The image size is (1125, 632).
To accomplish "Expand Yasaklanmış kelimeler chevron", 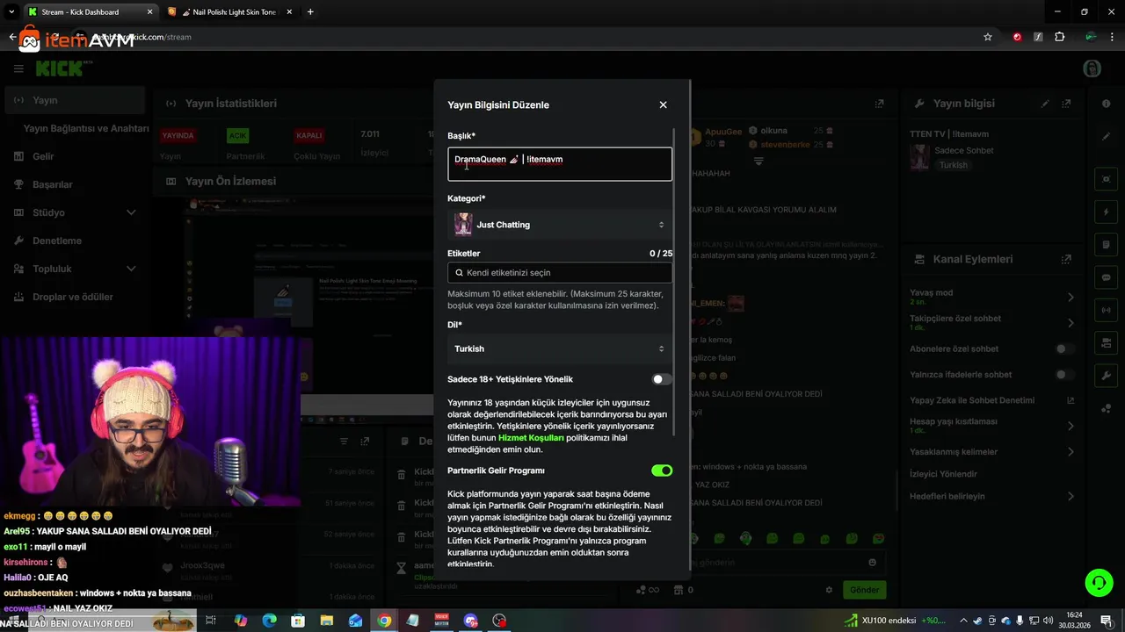I will coord(1071,452).
